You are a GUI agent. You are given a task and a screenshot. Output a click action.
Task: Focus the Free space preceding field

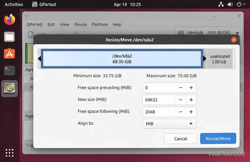(159, 88)
